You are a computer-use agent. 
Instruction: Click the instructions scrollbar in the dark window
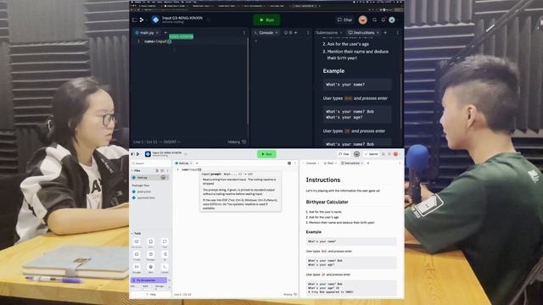(x=401, y=100)
